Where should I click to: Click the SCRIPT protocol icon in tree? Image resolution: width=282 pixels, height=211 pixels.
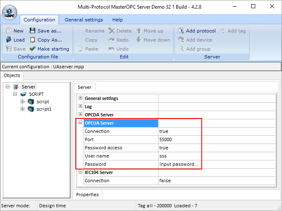pos(23,94)
